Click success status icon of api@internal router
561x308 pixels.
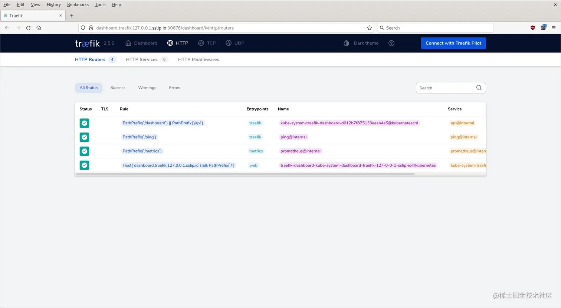85,123
